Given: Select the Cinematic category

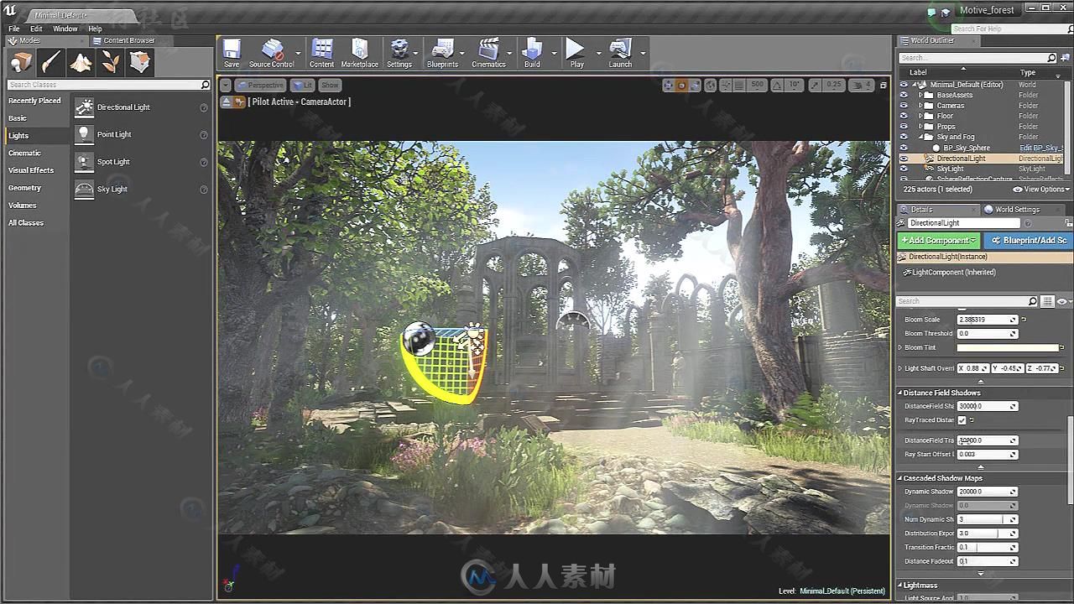Looking at the screenshot, I should 24,153.
